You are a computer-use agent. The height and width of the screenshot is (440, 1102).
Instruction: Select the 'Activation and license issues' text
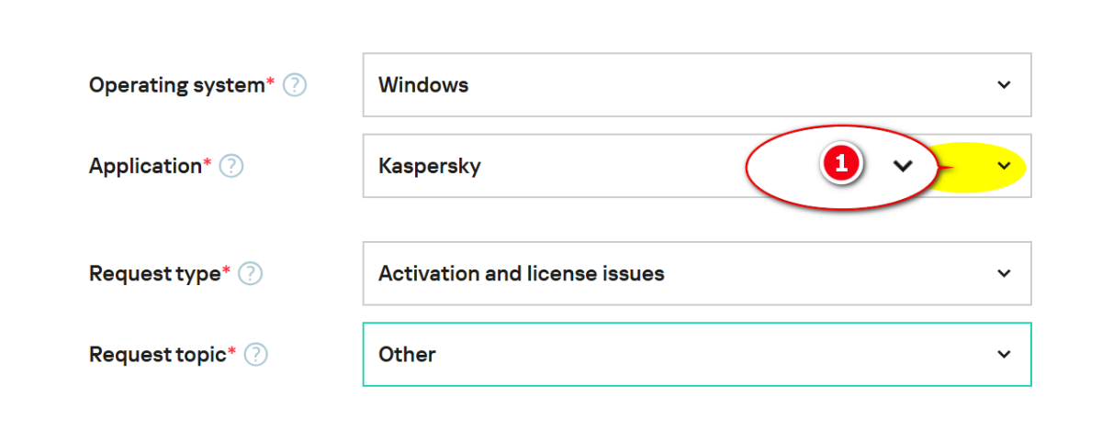tap(521, 273)
